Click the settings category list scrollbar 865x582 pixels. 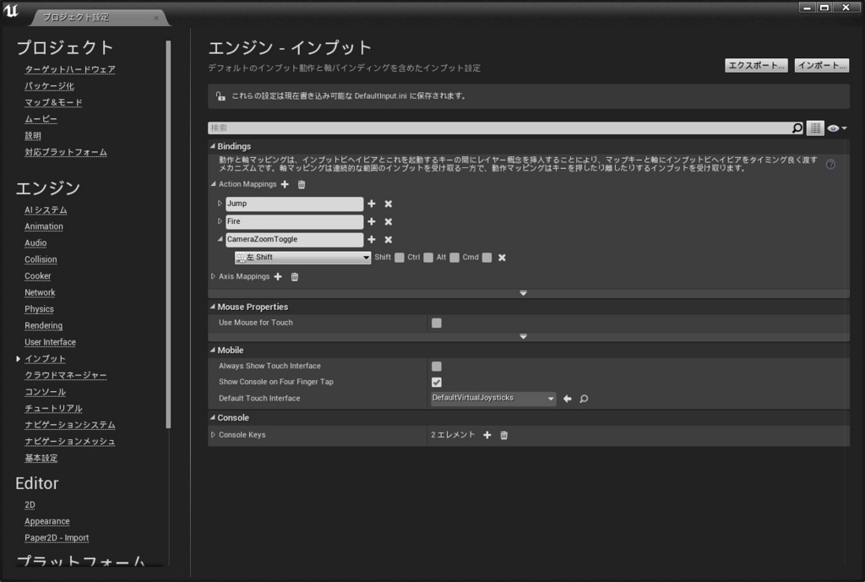(168, 234)
